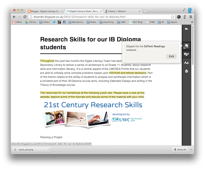Open the DLC Blog bookmark

pos(136,22)
